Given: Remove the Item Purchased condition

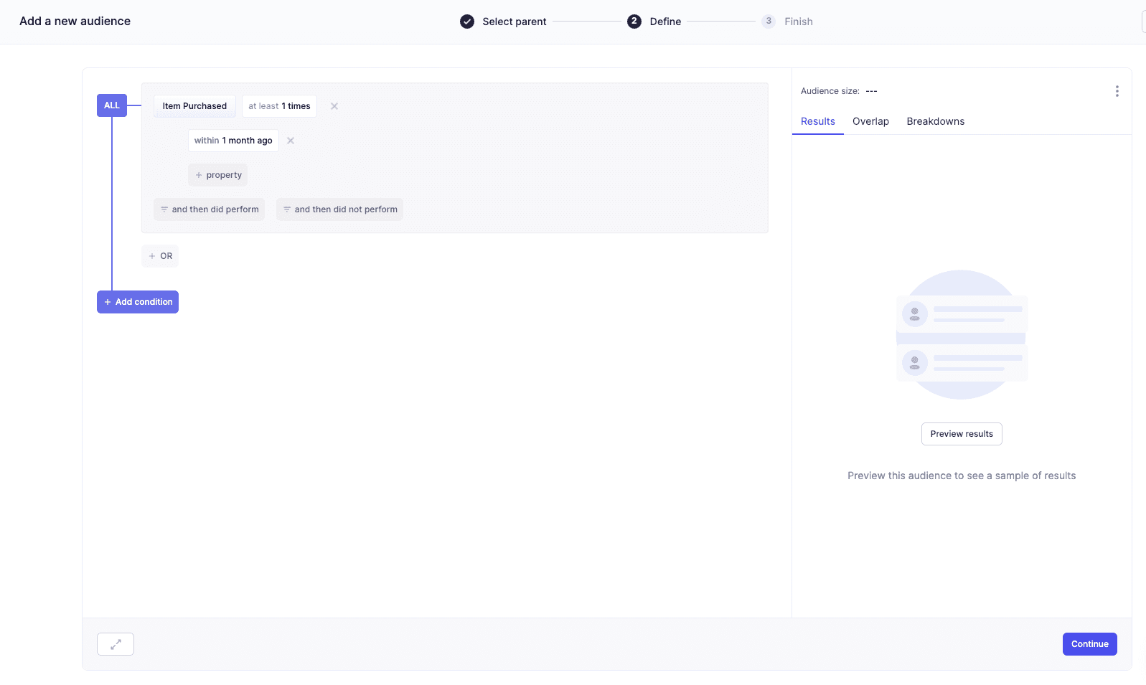Looking at the screenshot, I should coord(334,106).
